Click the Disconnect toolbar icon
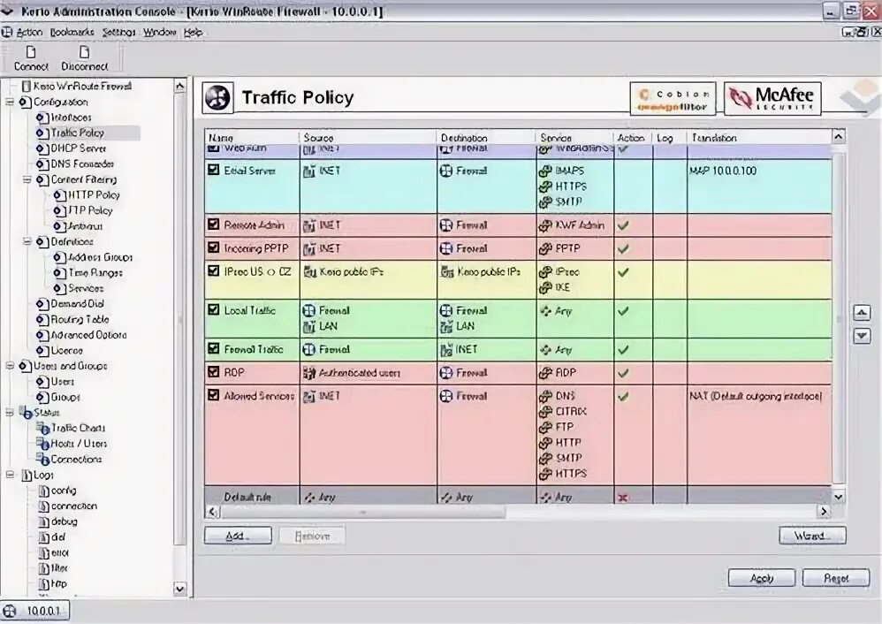This screenshot has height=624, width=882. (84, 58)
